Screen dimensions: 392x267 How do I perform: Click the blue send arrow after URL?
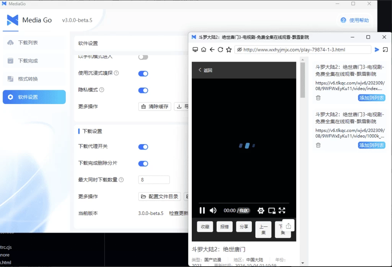(x=377, y=50)
